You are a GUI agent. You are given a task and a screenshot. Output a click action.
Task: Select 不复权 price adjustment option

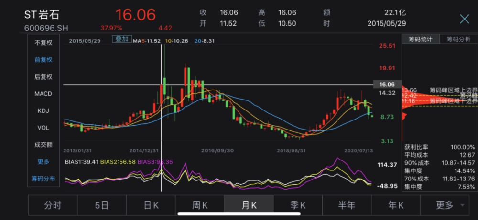point(43,42)
